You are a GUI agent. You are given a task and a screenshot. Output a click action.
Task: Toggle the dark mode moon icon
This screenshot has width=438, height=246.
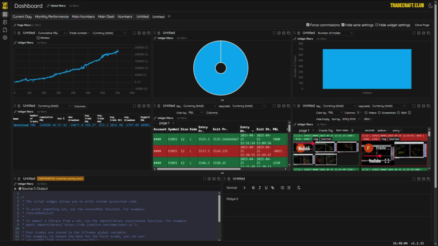click(x=430, y=6)
